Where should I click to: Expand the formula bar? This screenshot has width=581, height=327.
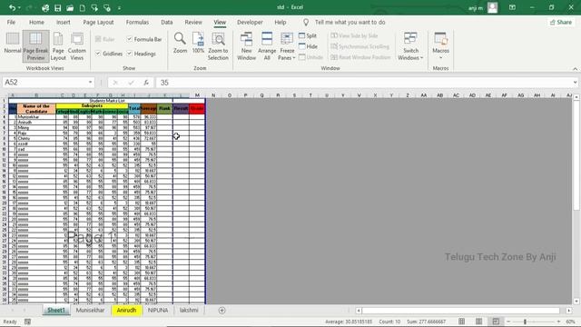575,83
